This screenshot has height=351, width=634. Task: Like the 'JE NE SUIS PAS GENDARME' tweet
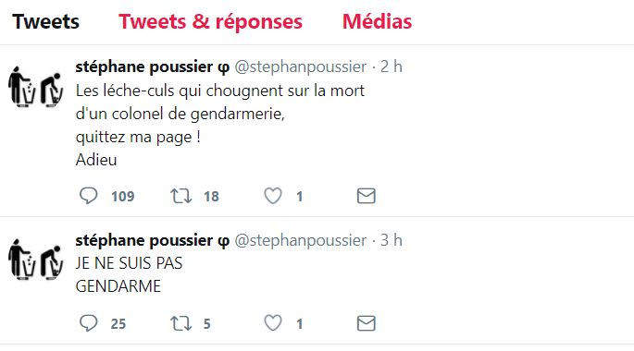273,323
